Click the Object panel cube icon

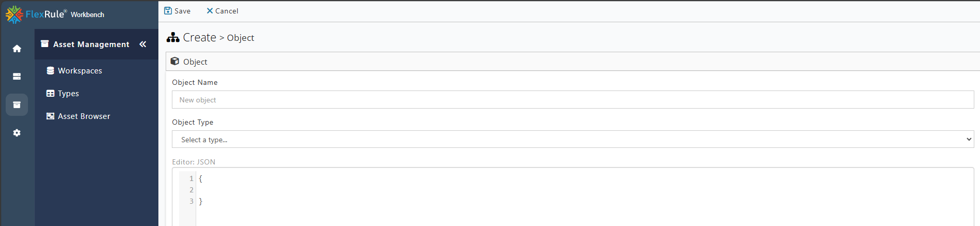175,62
